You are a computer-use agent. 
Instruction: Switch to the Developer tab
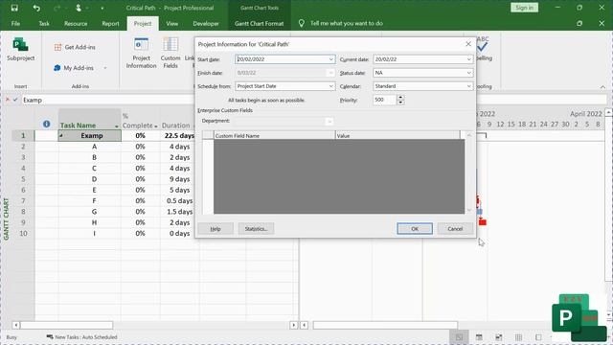click(206, 23)
